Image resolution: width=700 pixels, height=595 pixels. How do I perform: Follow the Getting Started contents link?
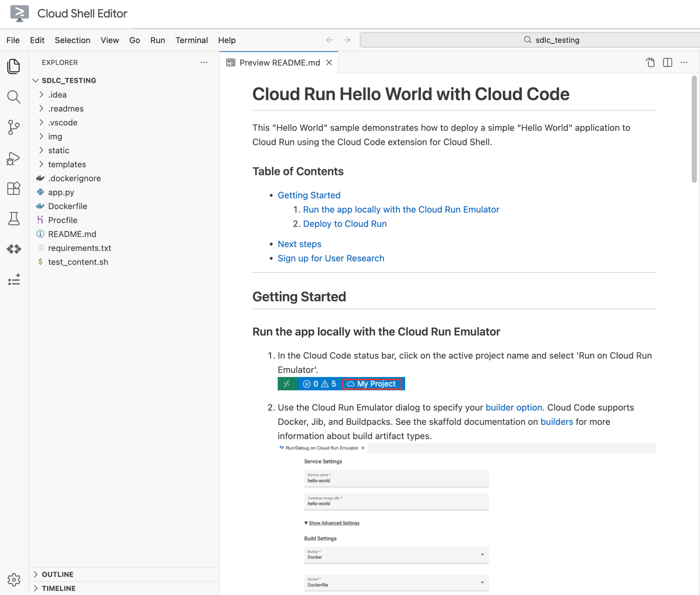[x=309, y=195]
